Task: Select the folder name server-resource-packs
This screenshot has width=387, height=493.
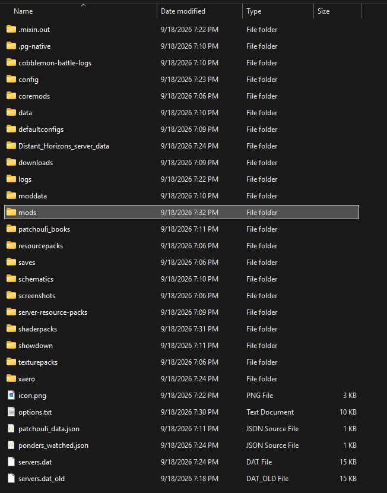Action: tap(53, 312)
